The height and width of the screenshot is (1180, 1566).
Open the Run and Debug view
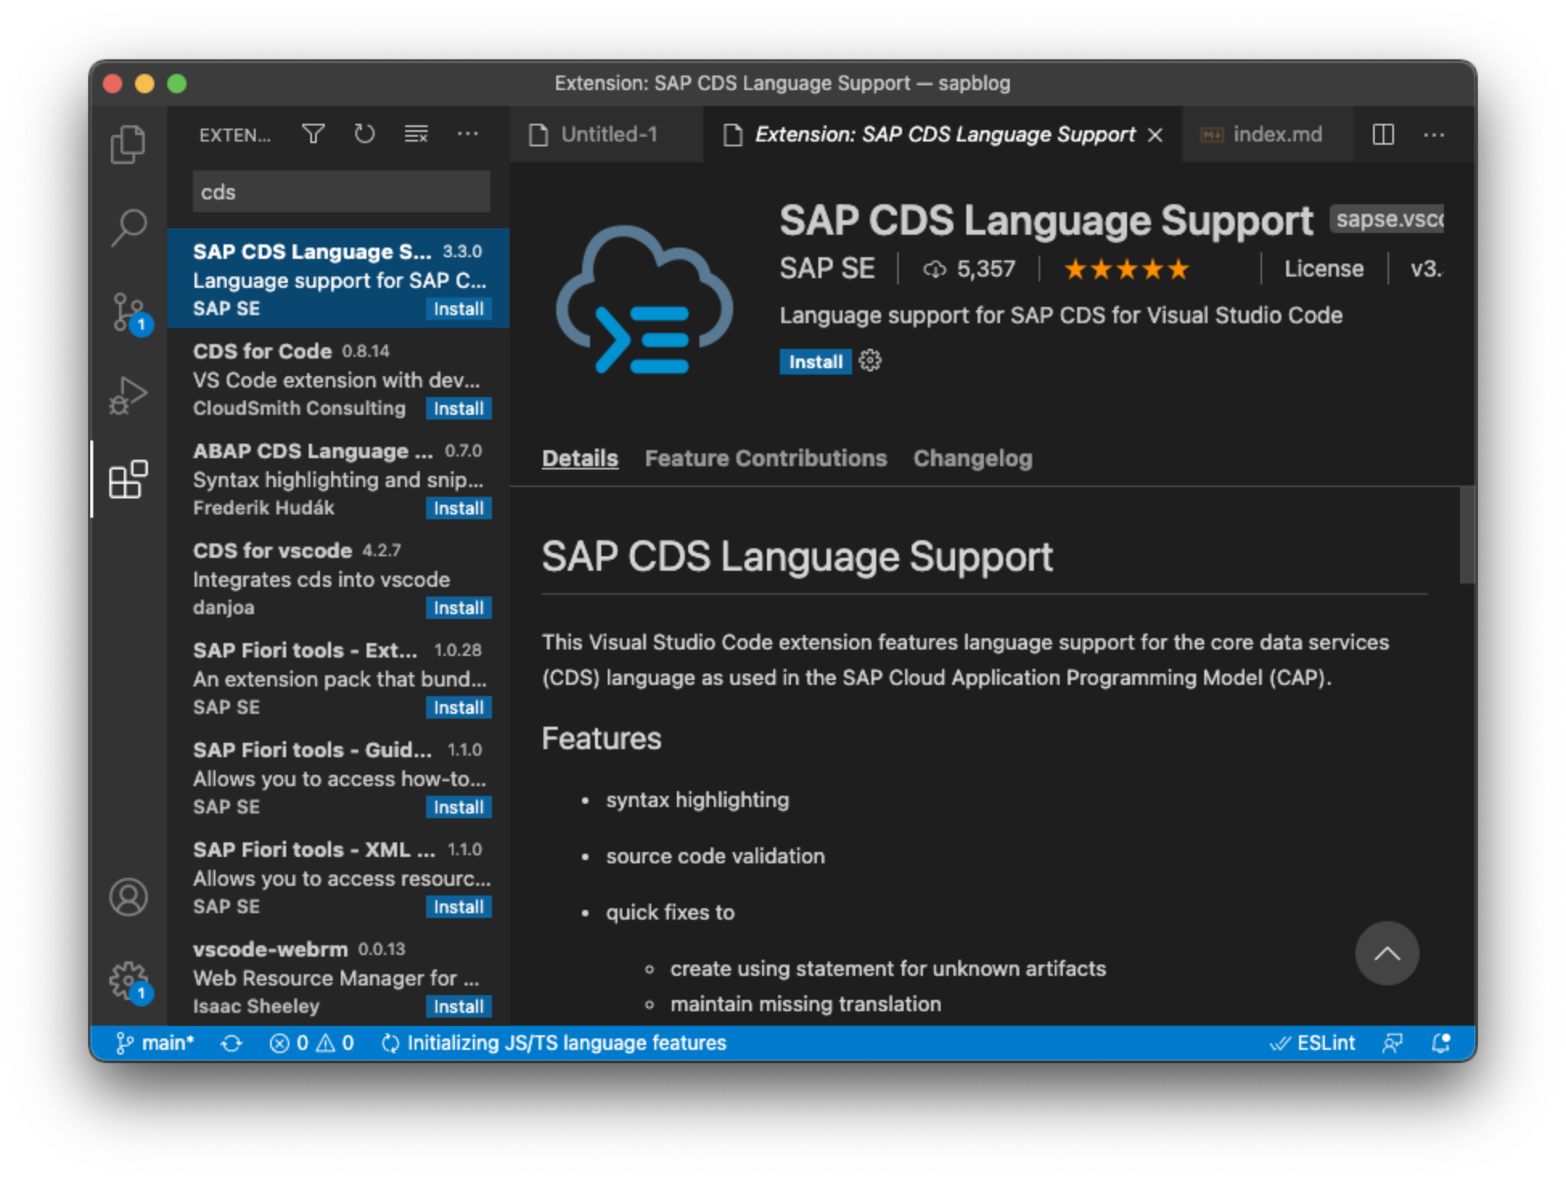(128, 395)
